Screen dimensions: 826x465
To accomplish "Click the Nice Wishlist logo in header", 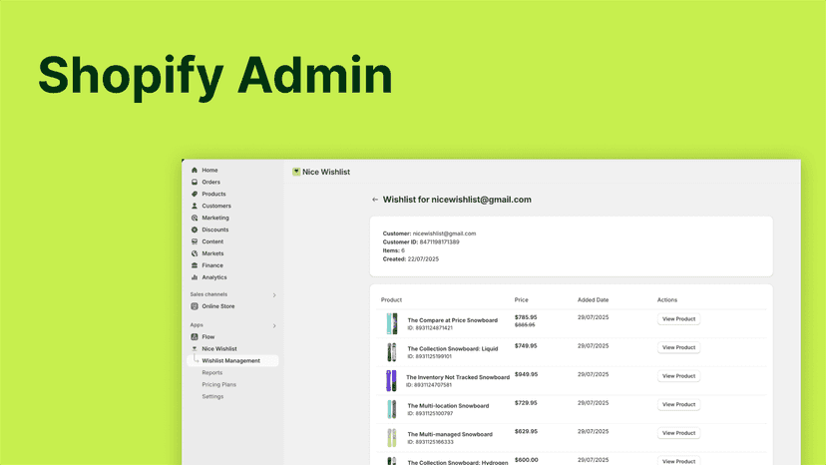I will pos(296,172).
